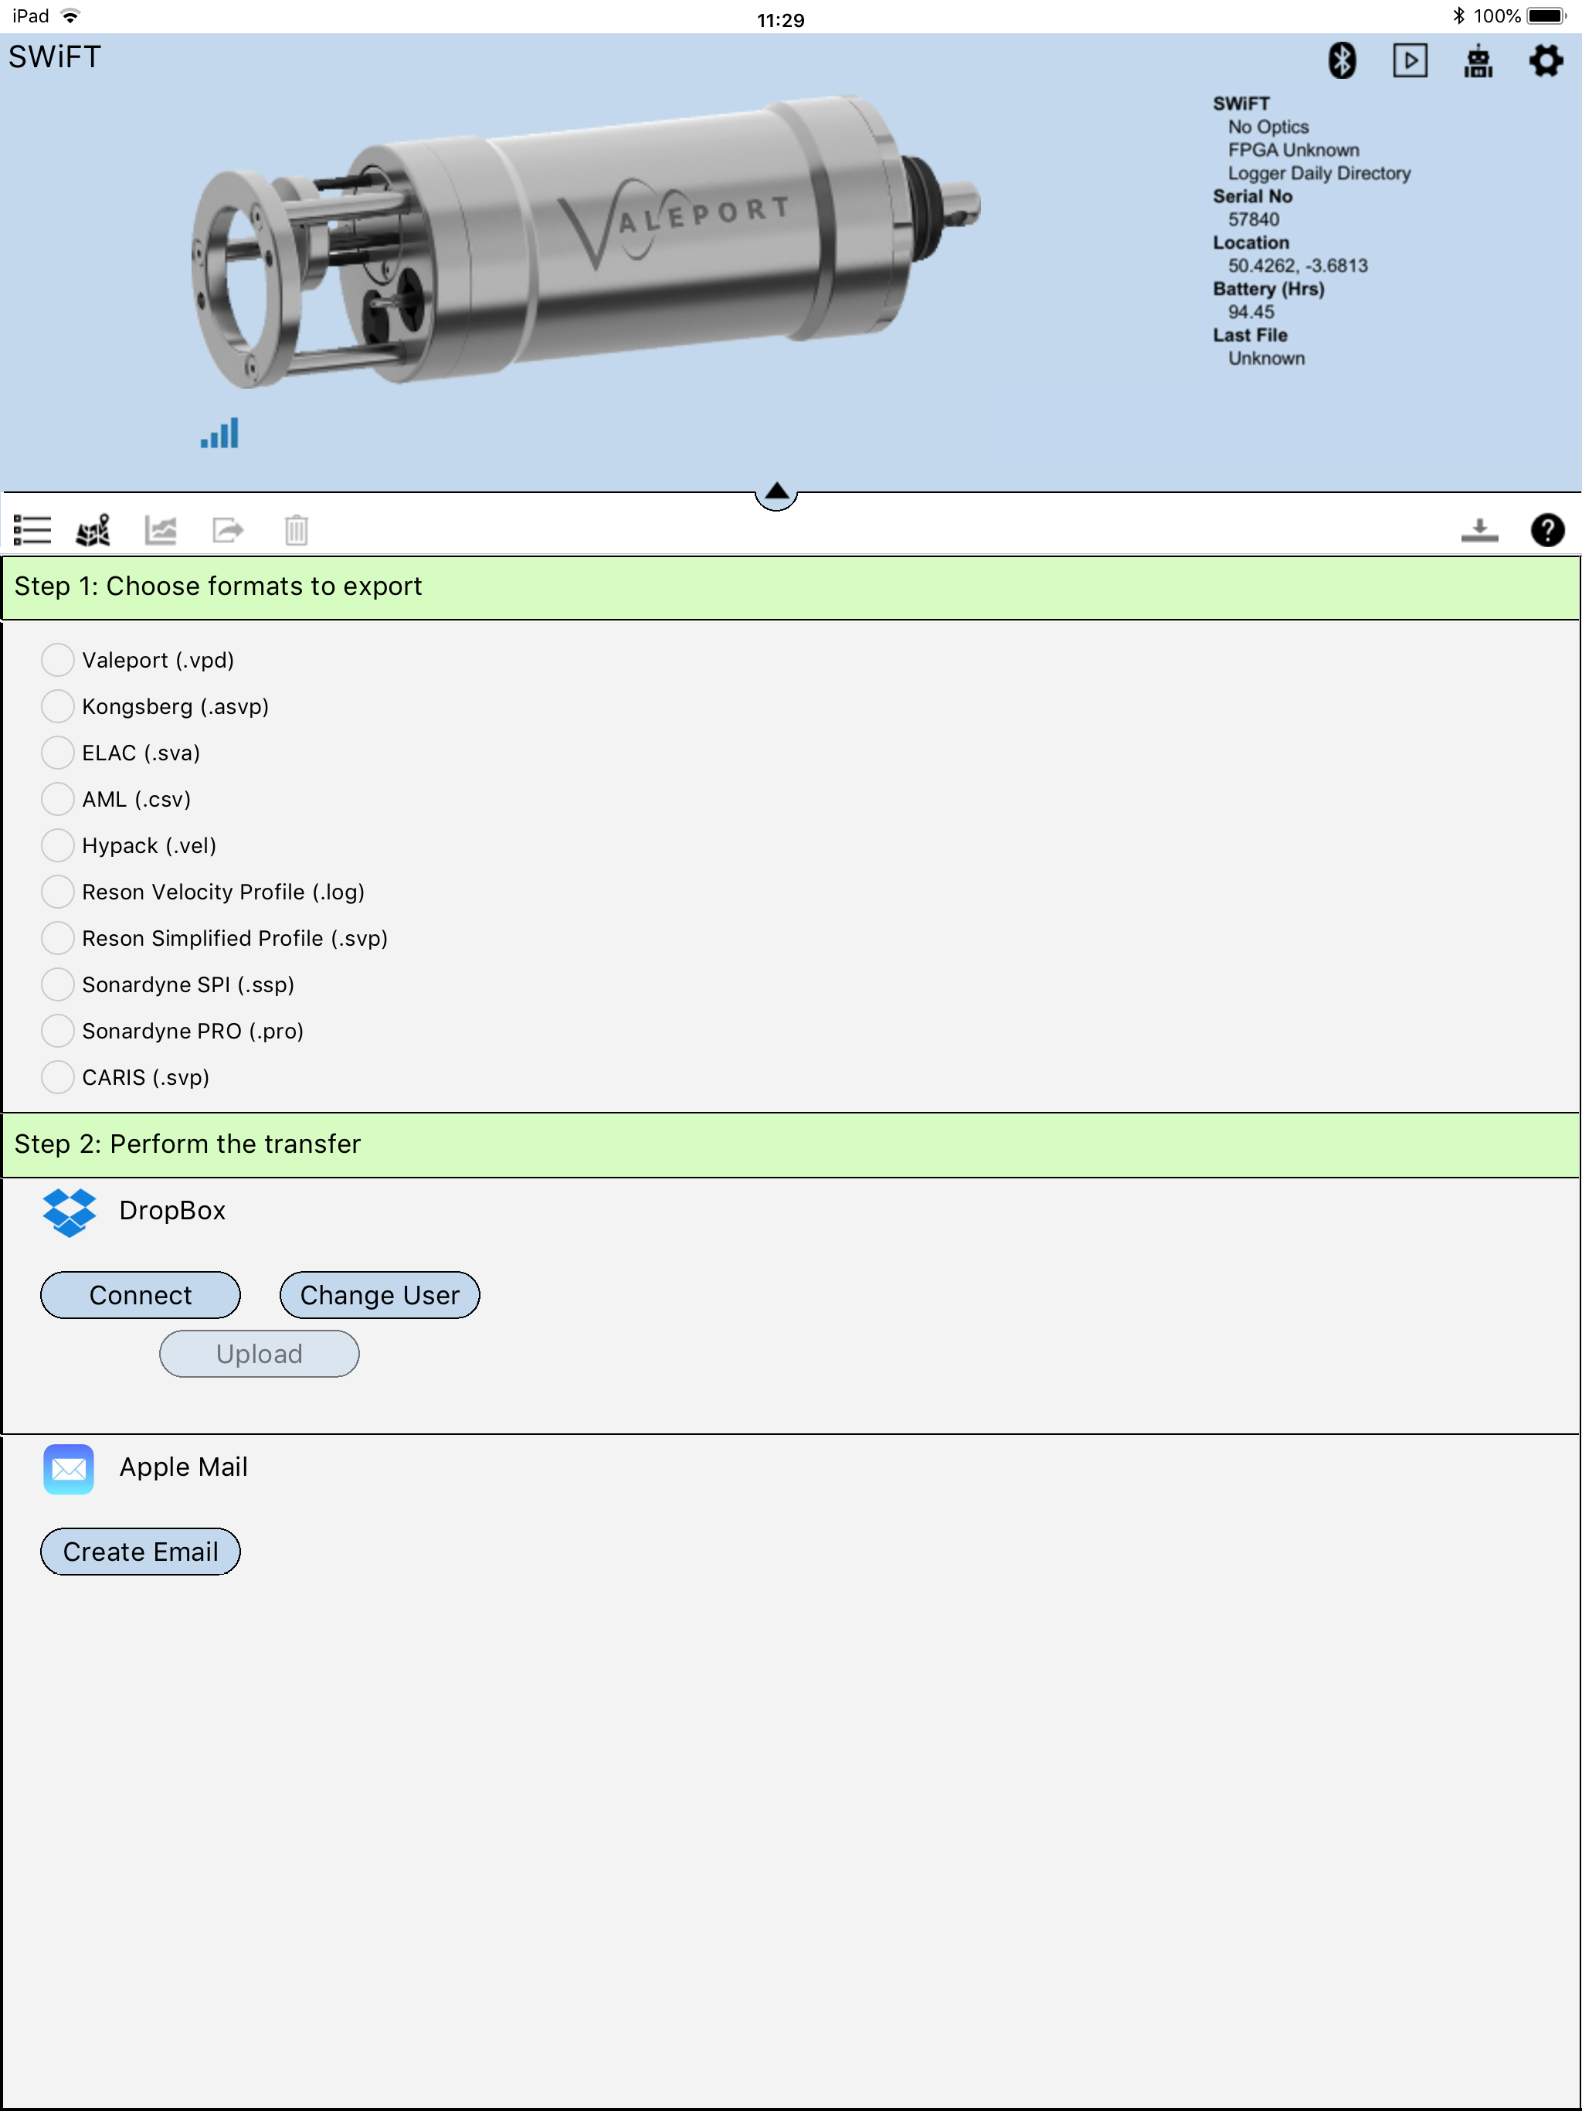Click the Upload button
The width and height of the screenshot is (1582, 2111).
260,1355
